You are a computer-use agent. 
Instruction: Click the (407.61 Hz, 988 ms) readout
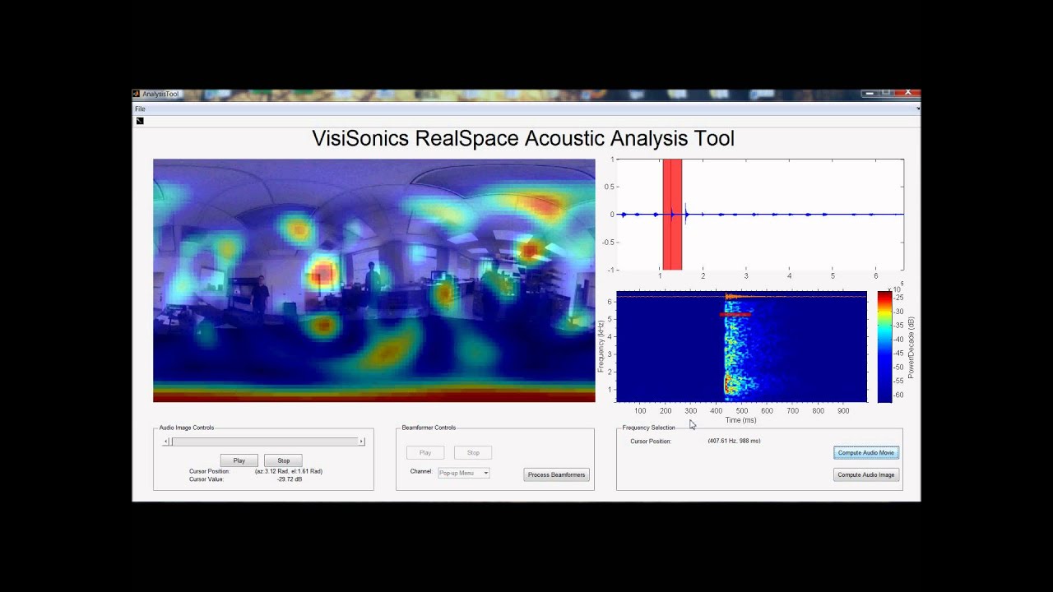pyautogui.click(x=734, y=441)
